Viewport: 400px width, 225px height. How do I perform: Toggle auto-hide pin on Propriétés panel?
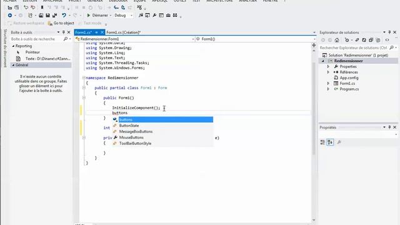[389, 127]
